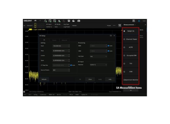
Task: Click the second window-with-plus toolbar icon
Action: [x=55, y=21]
